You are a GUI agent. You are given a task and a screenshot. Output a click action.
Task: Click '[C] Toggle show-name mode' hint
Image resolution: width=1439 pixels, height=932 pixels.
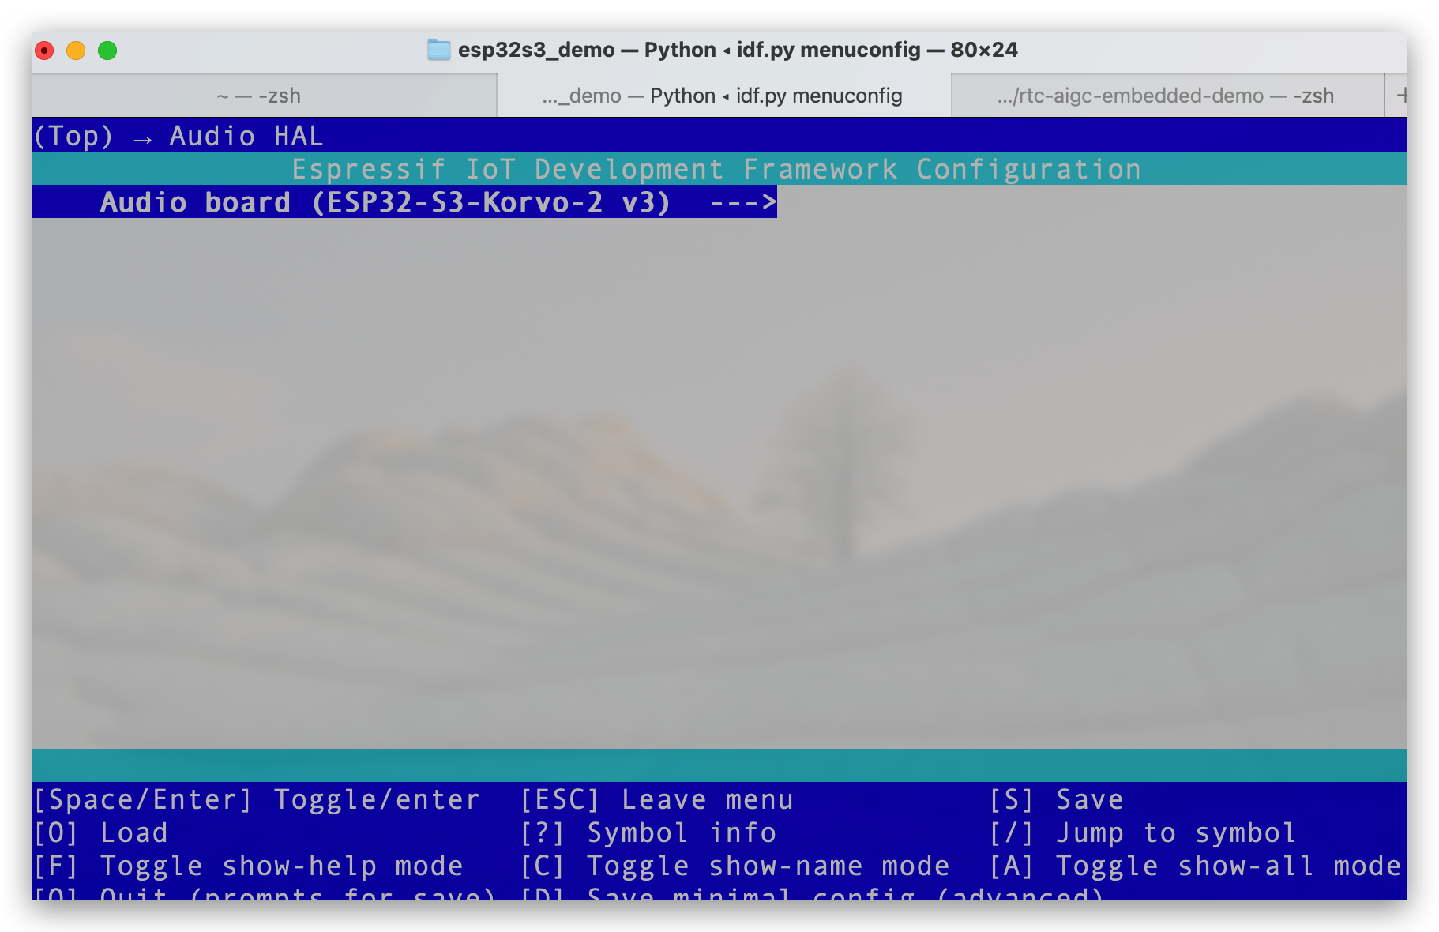pos(735,866)
